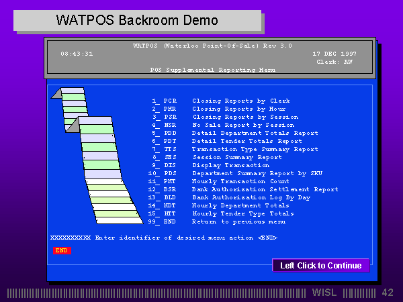Click the Left Click to Continue button
Screen dimensions: 403x302
tap(320, 266)
